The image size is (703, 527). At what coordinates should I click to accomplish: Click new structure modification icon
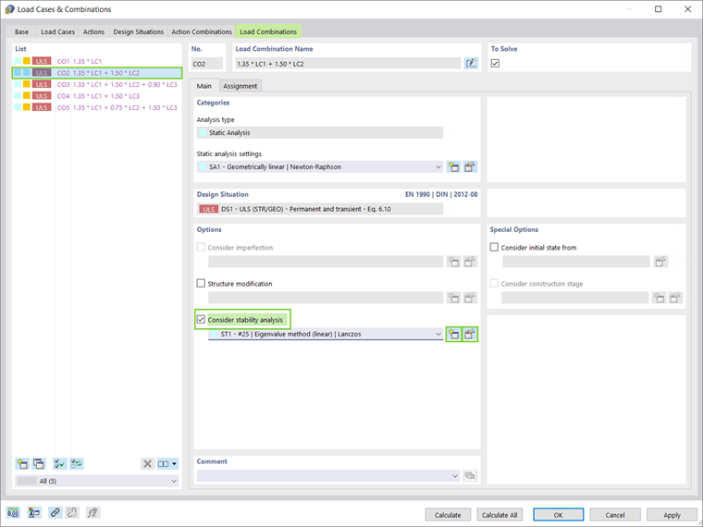point(454,298)
